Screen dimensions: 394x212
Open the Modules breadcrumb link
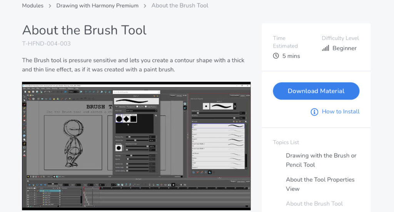tap(33, 5)
